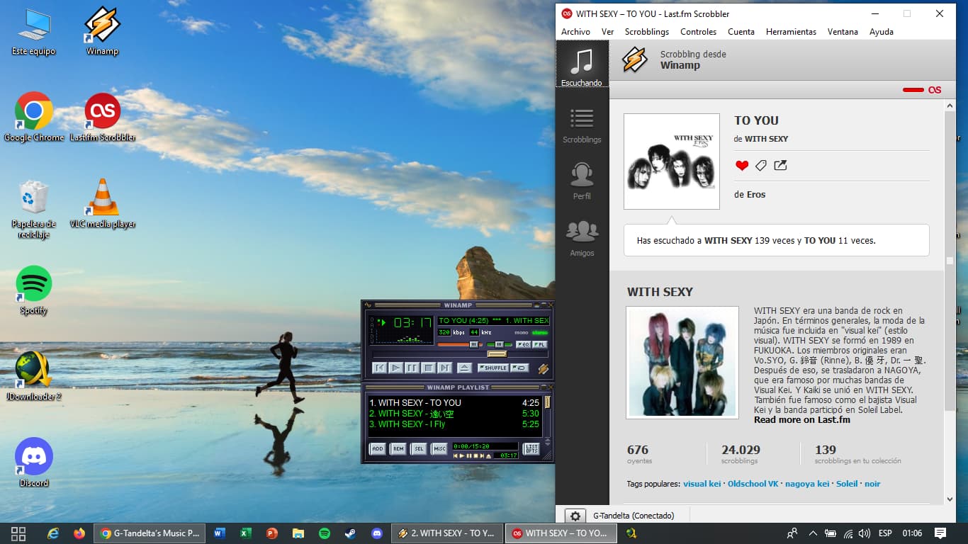Open the Archivo menu
The height and width of the screenshot is (544, 968).
click(x=575, y=32)
